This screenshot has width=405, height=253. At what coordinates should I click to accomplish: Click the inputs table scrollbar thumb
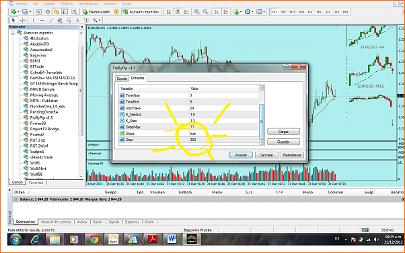(x=262, y=121)
